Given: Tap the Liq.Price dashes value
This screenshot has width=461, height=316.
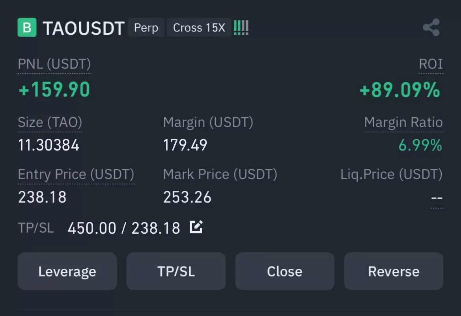Looking at the screenshot, I should tap(437, 198).
